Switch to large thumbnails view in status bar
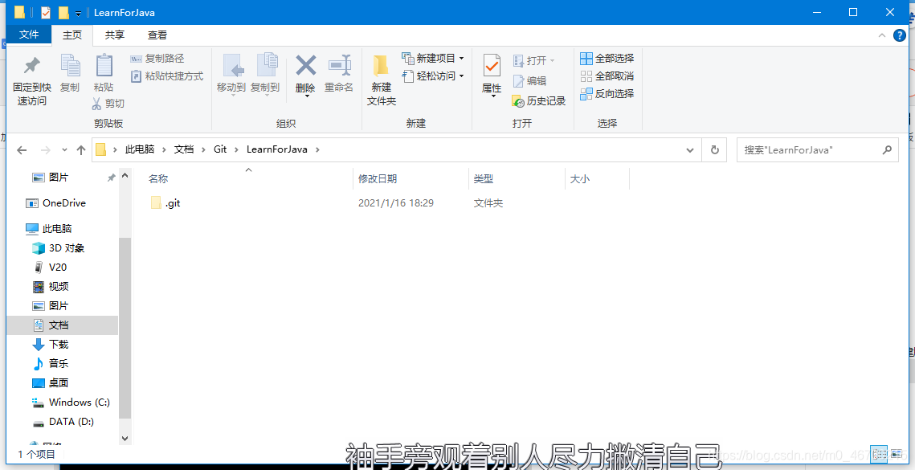 (x=897, y=452)
